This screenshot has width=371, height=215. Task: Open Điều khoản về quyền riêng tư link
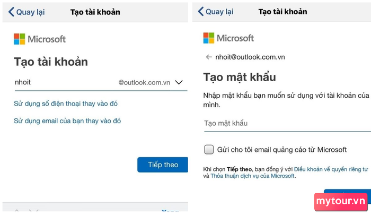331,169
